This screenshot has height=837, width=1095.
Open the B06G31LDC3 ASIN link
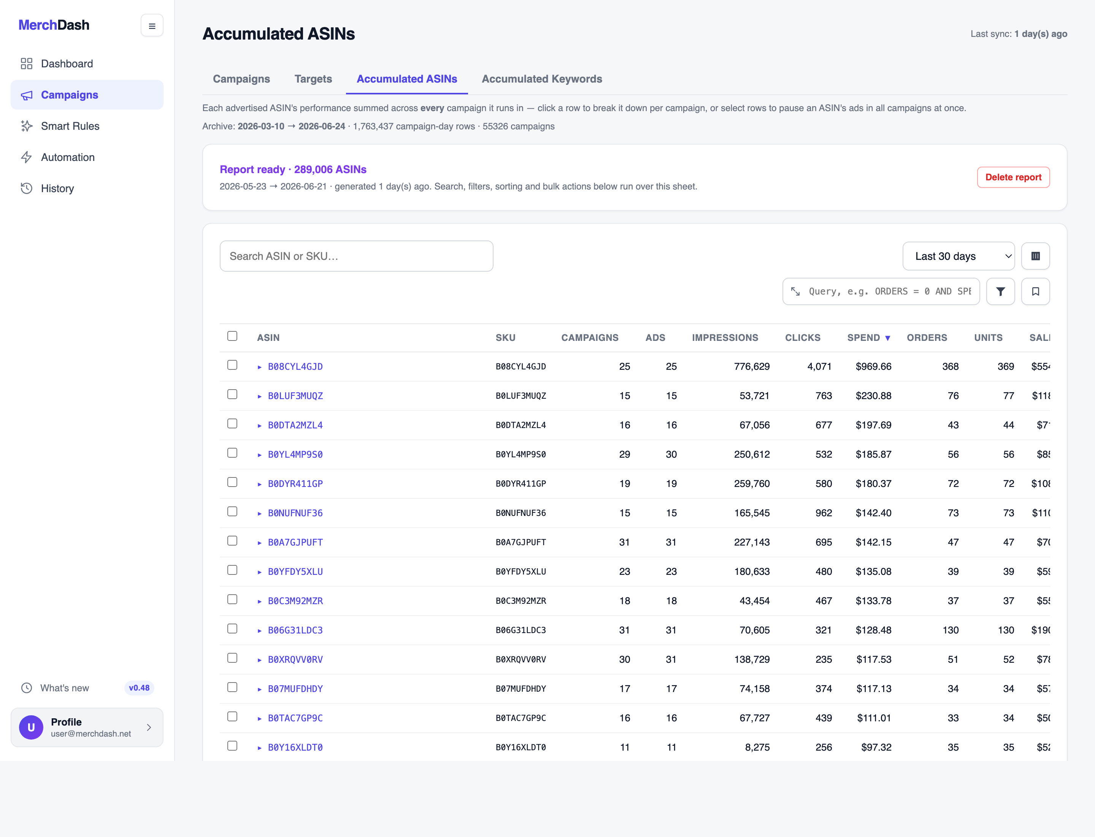click(x=295, y=630)
